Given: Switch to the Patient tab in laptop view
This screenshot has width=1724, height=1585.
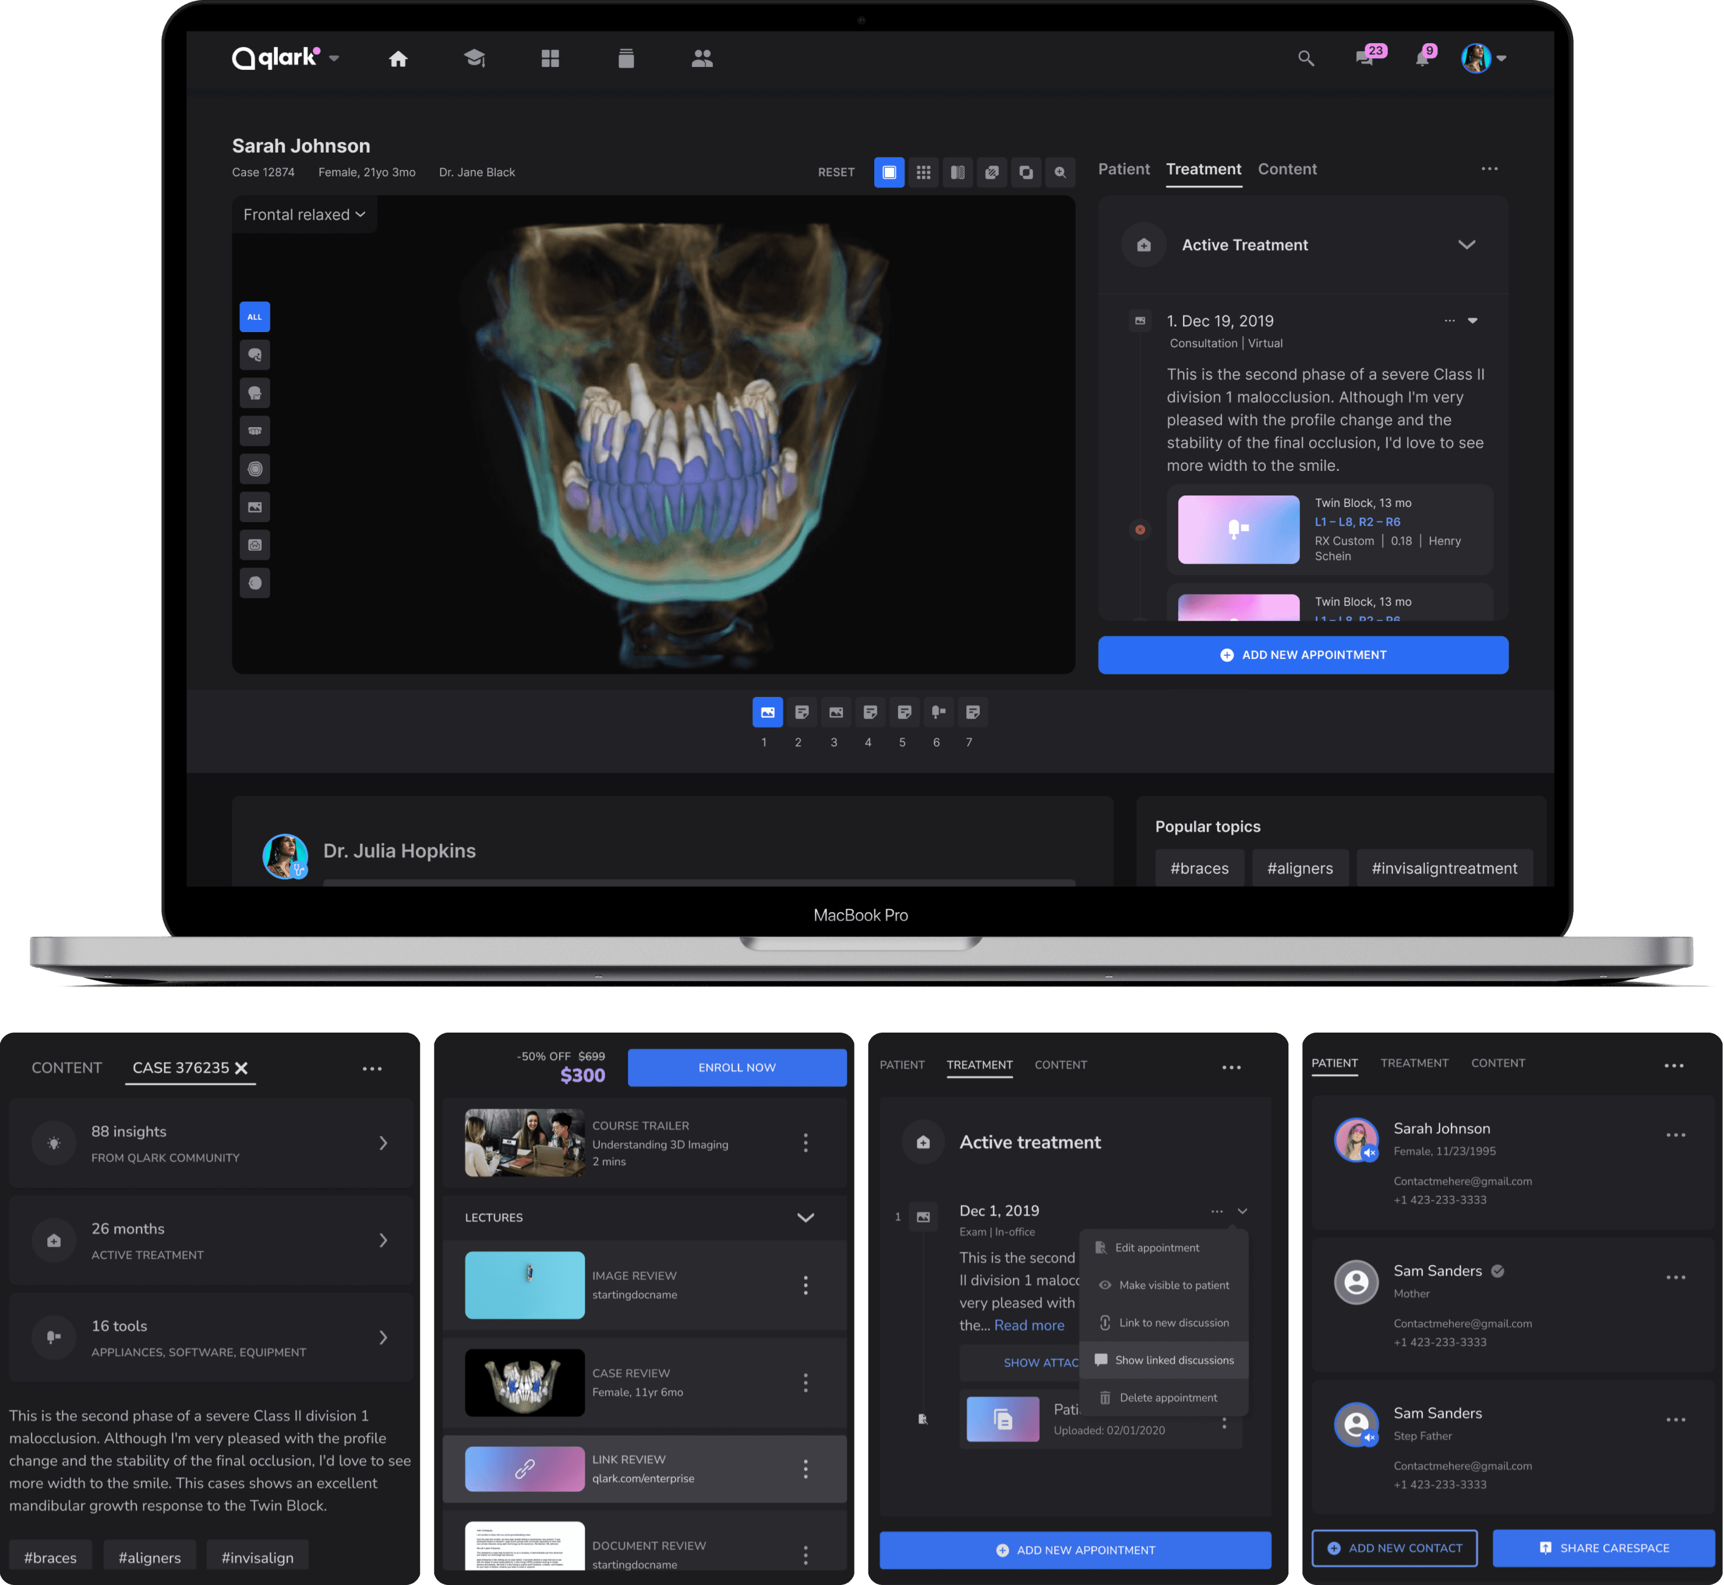Looking at the screenshot, I should point(1124,169).
